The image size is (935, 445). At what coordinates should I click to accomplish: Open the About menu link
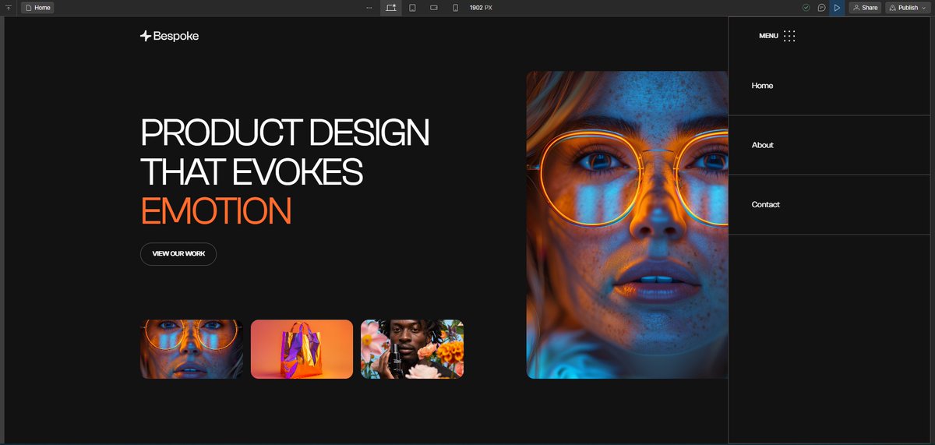pyautogui.click(x=762, y=145)
